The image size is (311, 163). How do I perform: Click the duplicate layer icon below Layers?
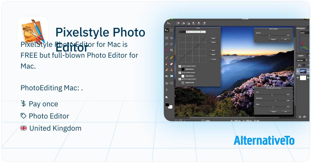click(x=304, y=117)
